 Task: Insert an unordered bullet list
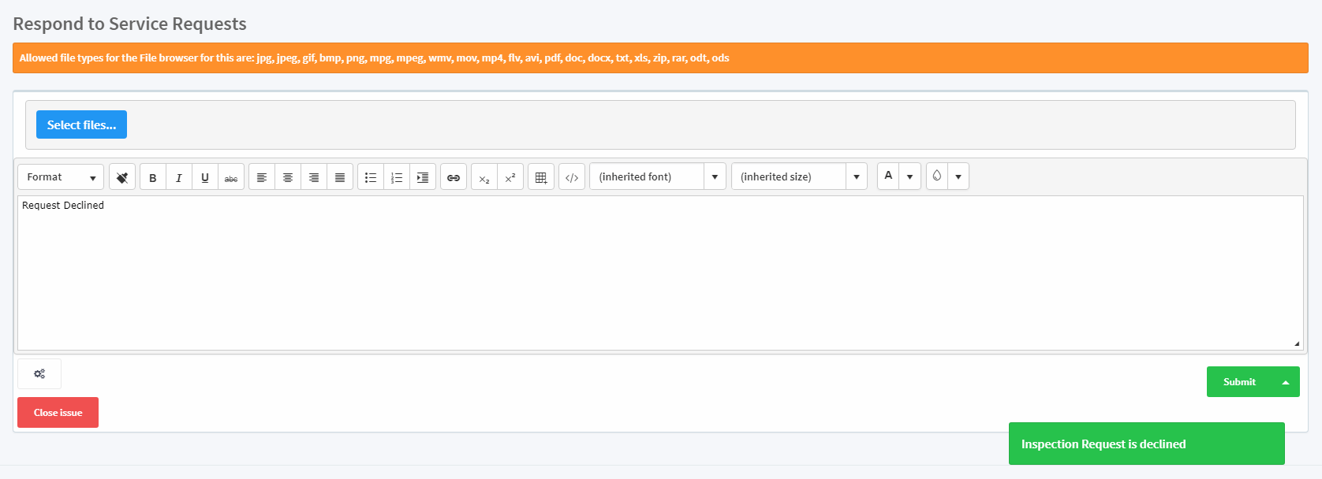click(371, 177)
